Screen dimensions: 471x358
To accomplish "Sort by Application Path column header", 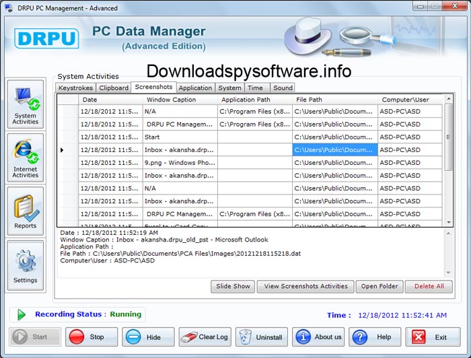I will coord(255,100).
